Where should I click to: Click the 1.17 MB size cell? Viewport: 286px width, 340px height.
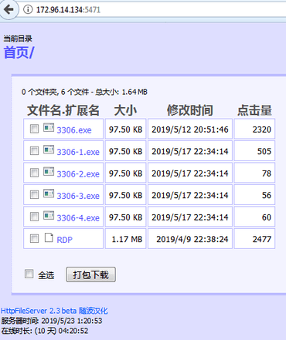tap(125, 238)
